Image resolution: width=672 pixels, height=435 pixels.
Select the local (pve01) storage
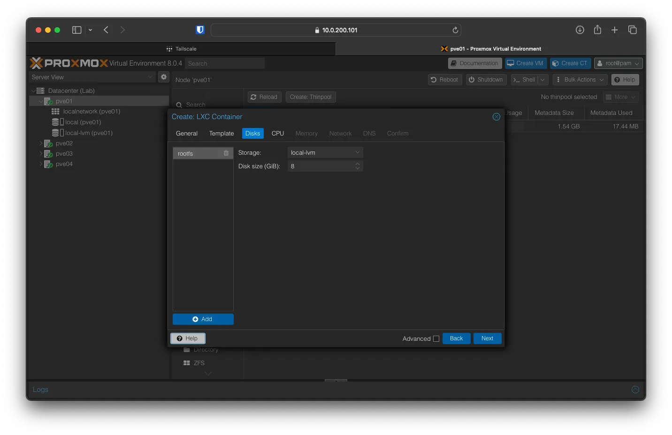point(83,122)
